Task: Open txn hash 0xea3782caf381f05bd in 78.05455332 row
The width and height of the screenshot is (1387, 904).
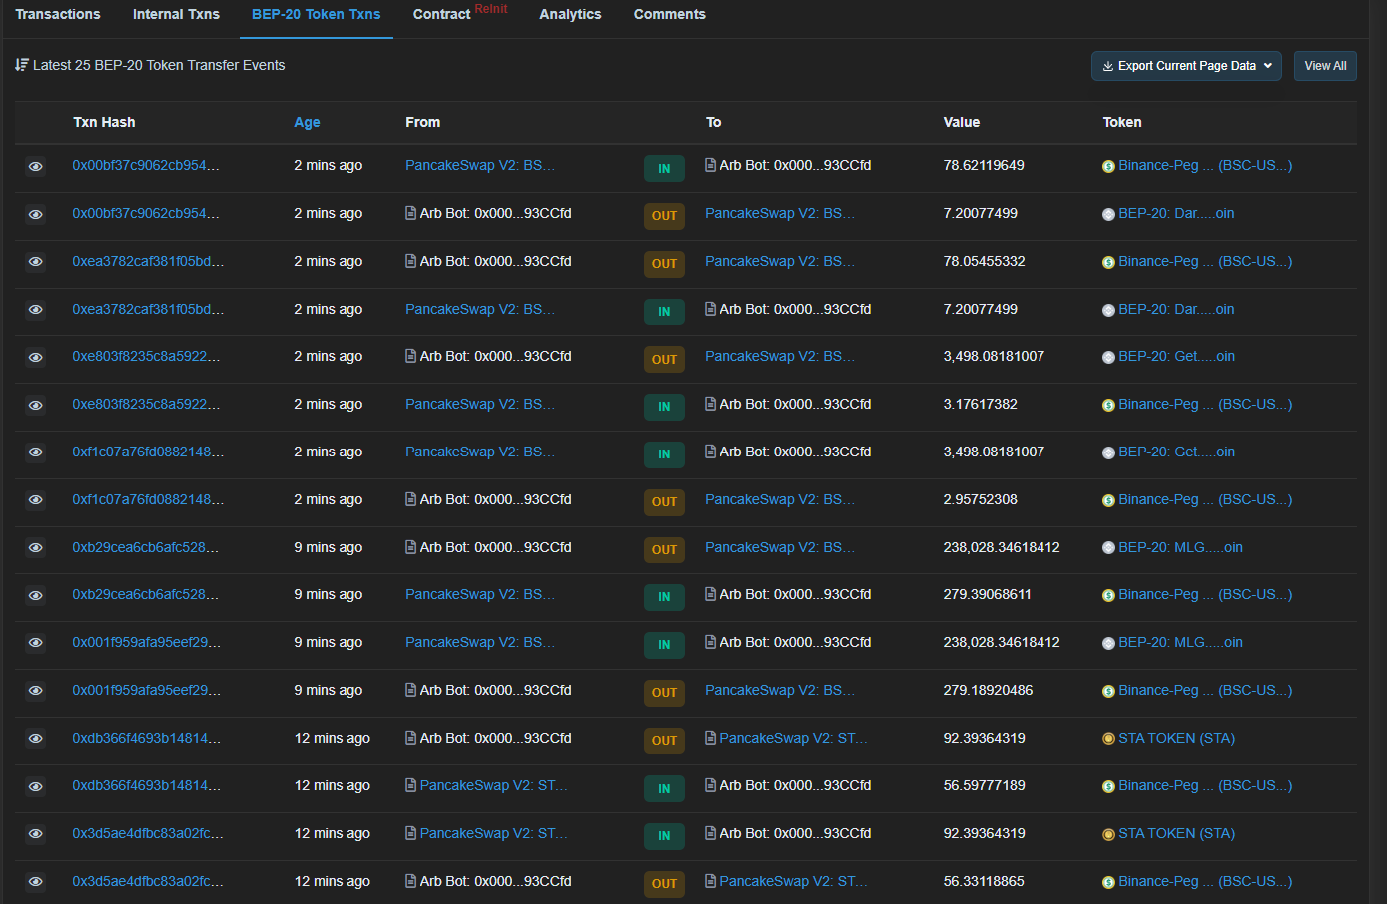Action: (148, 261)
